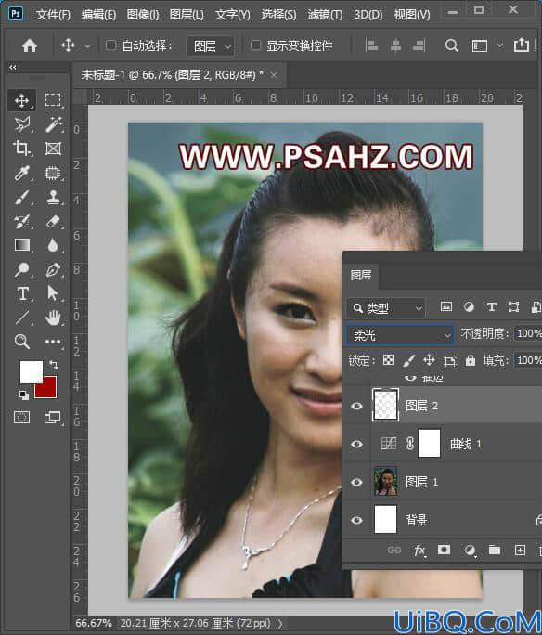The image size is (542, 635).
Task: Toggle lock image pixels brush icon
Action: point(409,360)
